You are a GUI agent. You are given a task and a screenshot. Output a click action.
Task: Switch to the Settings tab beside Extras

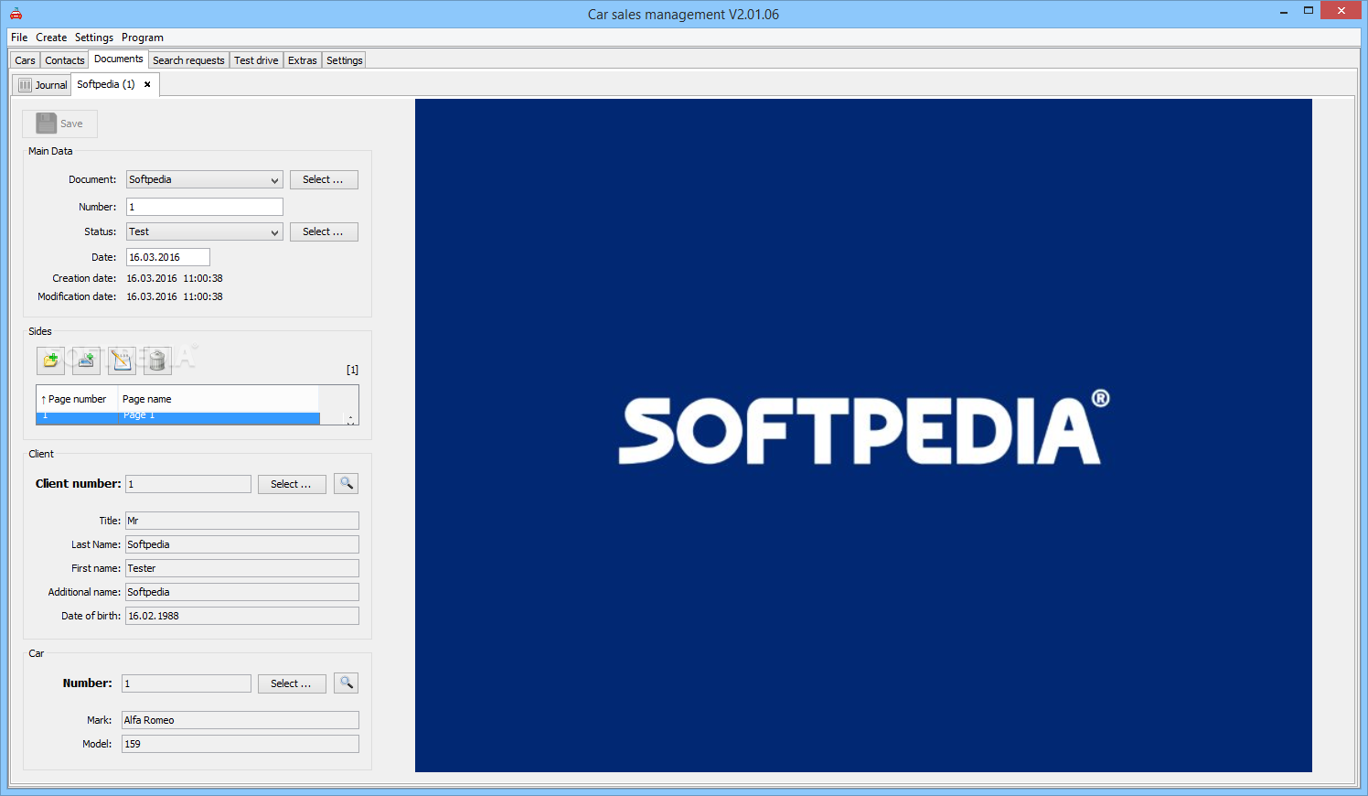click(x=345, y=60)
